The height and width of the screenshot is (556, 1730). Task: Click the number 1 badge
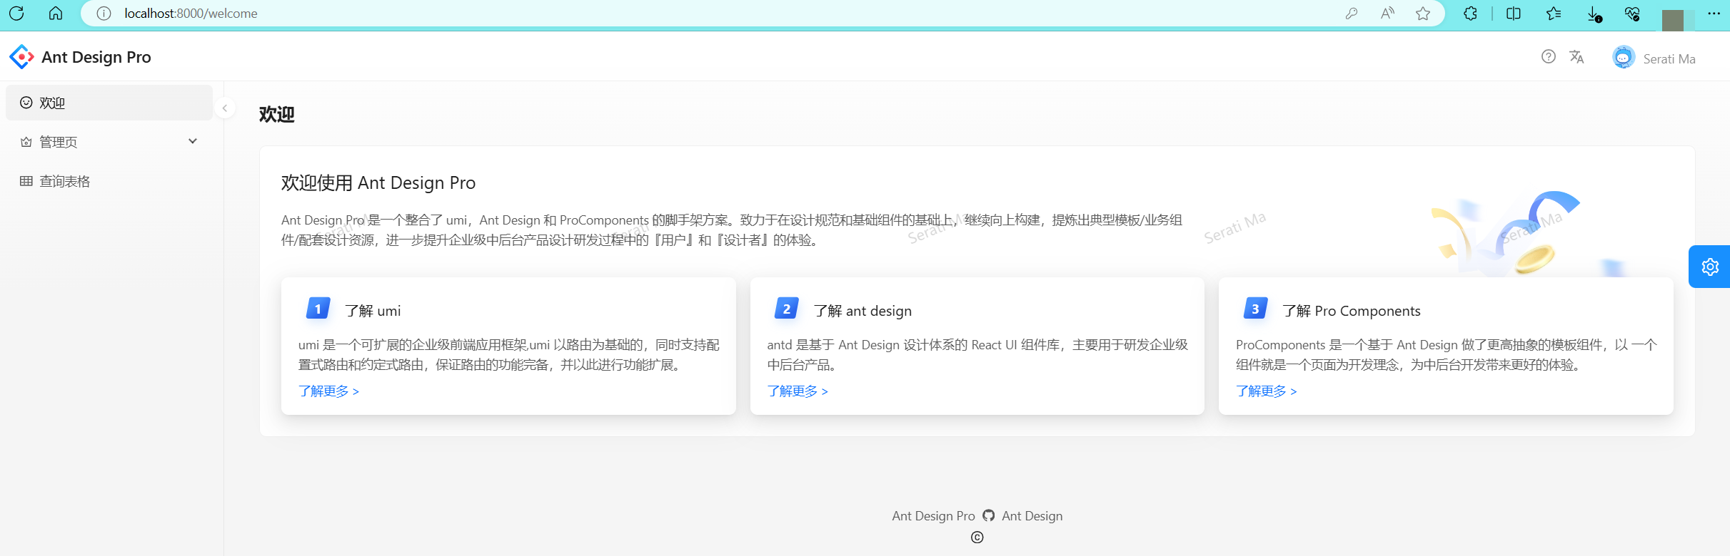[x=318, y=309]
